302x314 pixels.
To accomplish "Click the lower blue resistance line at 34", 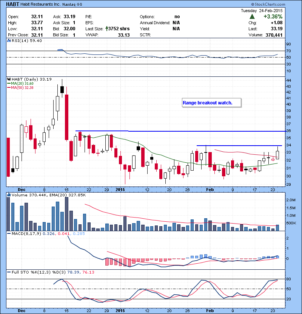I will [239, 146].
